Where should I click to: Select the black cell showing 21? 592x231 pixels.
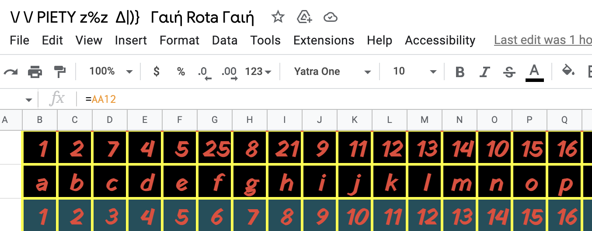285,148
